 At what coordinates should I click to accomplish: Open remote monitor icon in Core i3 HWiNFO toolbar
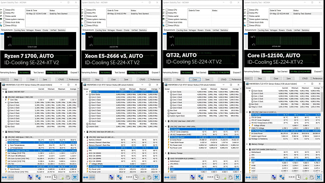pyautogui.click(x=274, y=177)
